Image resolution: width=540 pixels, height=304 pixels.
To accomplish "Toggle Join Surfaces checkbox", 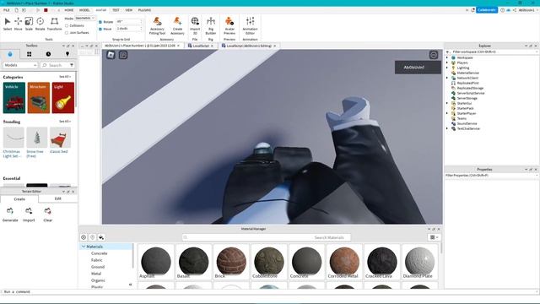I will pos(67,33).
